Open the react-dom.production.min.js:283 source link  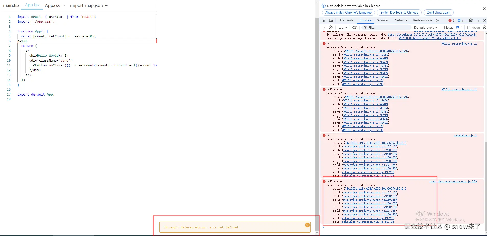pyautogui.click(x=453, y=182)
